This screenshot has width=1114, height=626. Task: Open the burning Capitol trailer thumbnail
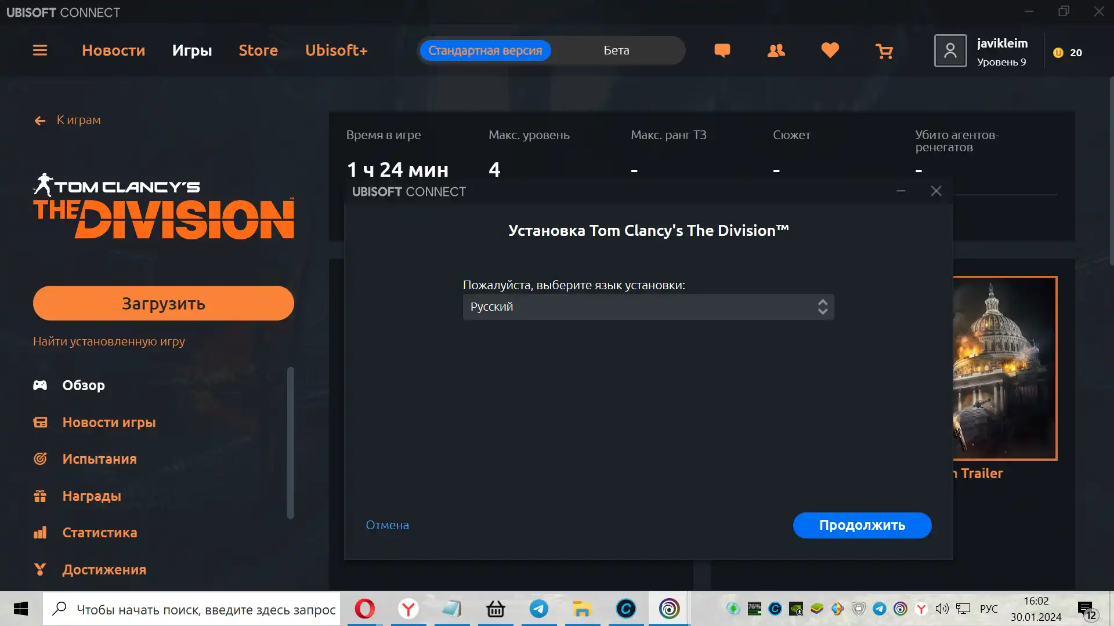1005,368
